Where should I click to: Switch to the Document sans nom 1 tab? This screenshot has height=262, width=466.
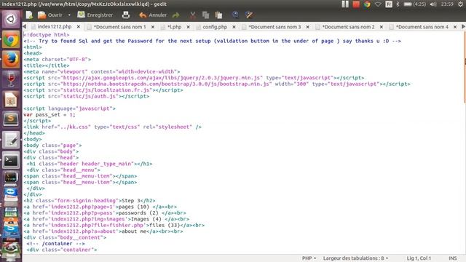[x=119, y=27]
